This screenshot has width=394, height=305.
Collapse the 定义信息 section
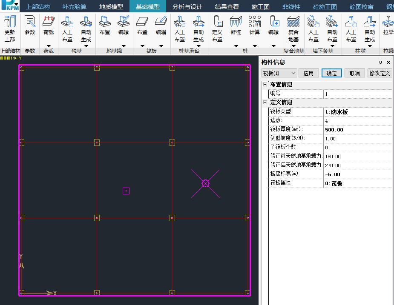pos(265,103)
